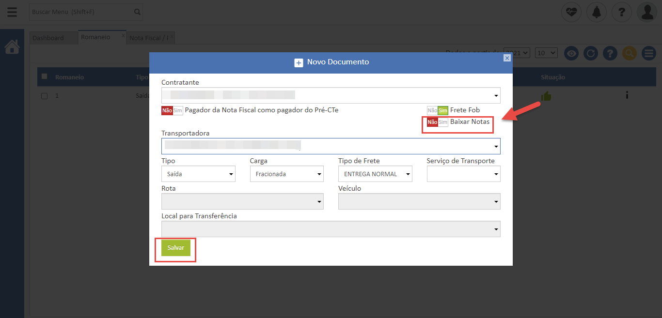Open the Carga dropdown
662x318 pixels.
pyautogui.click(x=286, y=174)
